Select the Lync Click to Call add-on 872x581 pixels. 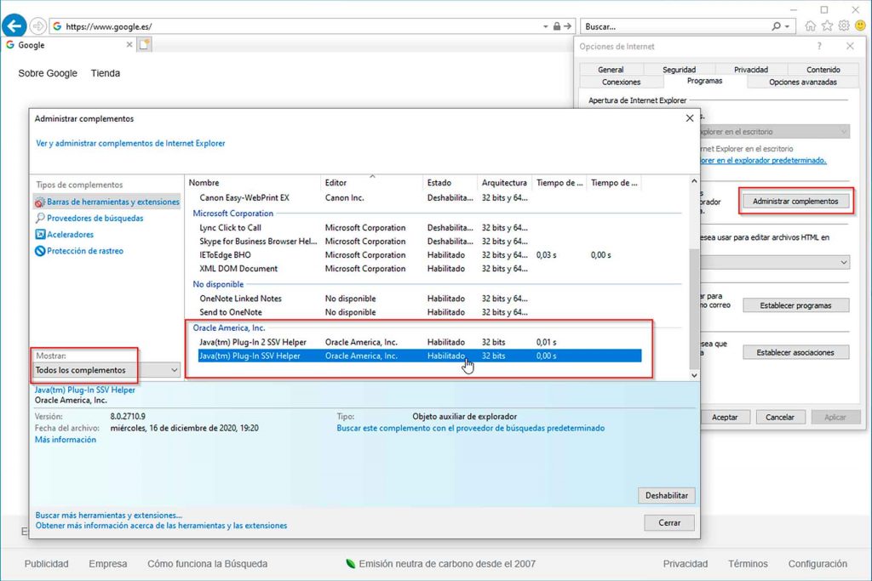[420, 228]
